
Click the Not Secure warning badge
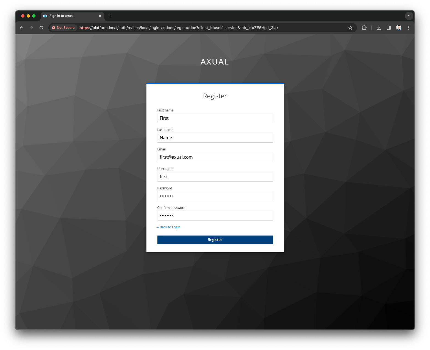[63, 28]
